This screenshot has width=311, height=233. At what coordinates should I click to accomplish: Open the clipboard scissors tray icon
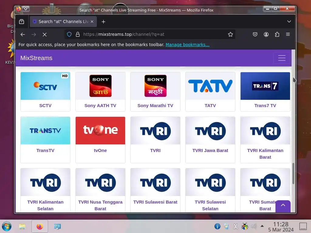click(x=235, y=226)
